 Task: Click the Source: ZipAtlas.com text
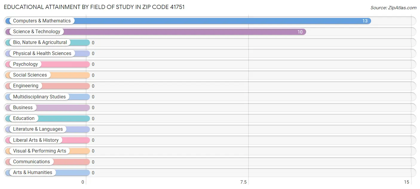393,8
